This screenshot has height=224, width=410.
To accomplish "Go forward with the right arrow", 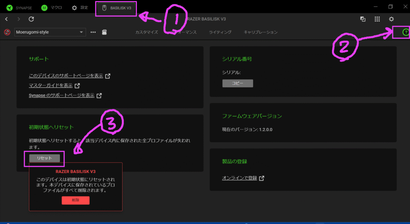I will point(18,19).
